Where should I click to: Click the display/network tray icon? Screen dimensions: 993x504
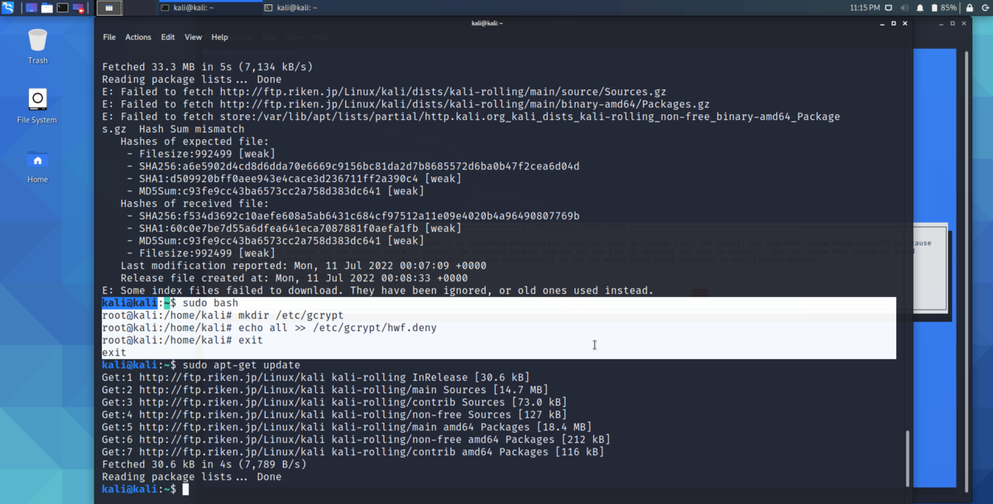click(889, 7)
